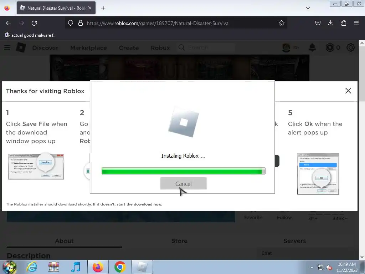Click the Save File instruction thumbnail

pyautogui.click(x=36, y=166)
